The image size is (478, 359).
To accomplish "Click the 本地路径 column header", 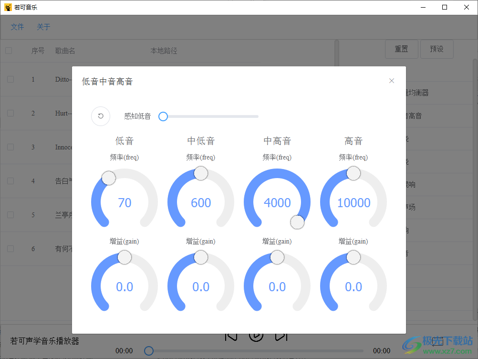I will point(164,51).
